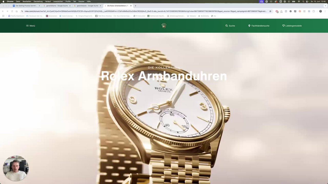Go back in browser history
This screenshot has width=328, height=184.
pyautogui.click(x=3, y=11)
